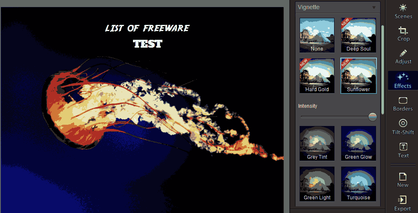
Task: Apply the Deep Soul effect
Action: 359,35
